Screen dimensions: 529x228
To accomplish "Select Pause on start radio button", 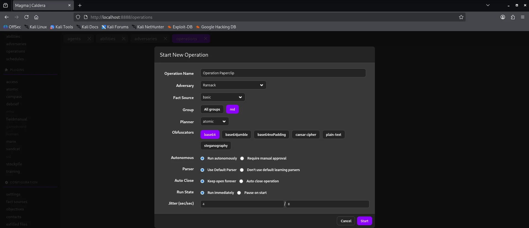I will [x=239, y=193].
